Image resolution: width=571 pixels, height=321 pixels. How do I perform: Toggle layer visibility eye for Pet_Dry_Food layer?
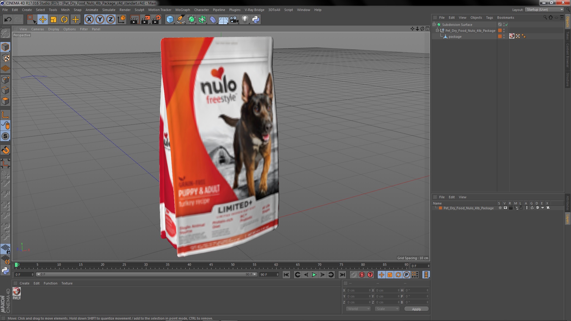[505, 208]
